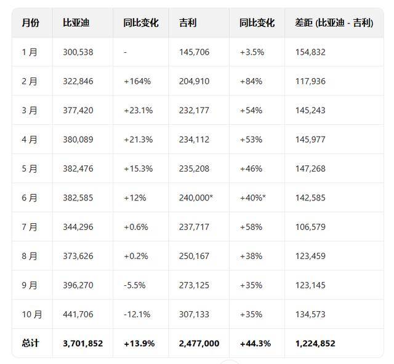Click the 比亚迪 column header
This screenshot has width=394, height=364.
tap(78, 23)
